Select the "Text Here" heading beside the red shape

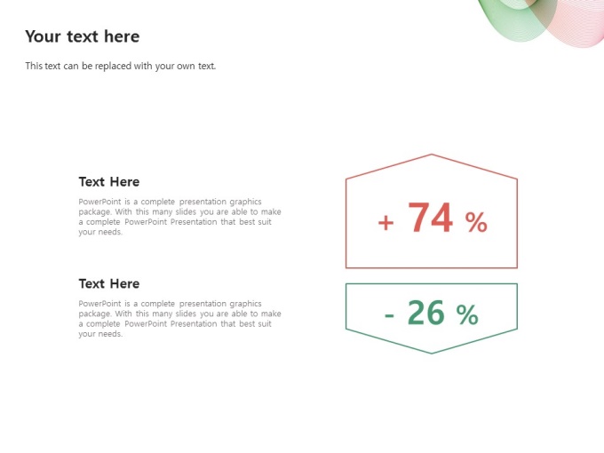tap(109, 181)
